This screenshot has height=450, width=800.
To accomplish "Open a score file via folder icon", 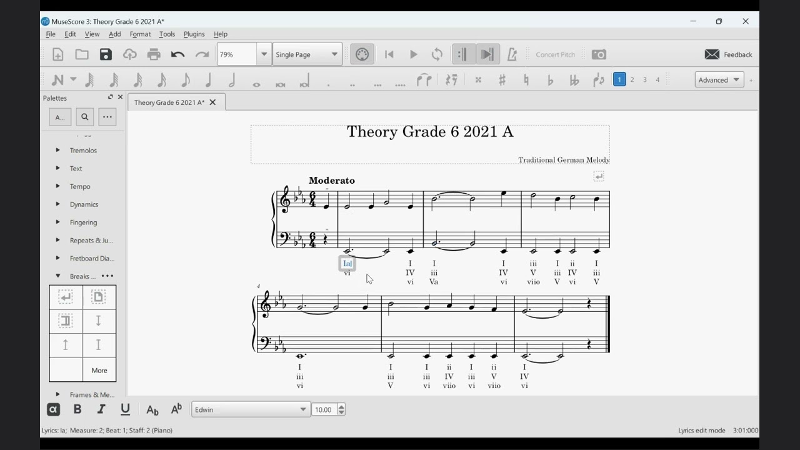I will coord(82,54).
